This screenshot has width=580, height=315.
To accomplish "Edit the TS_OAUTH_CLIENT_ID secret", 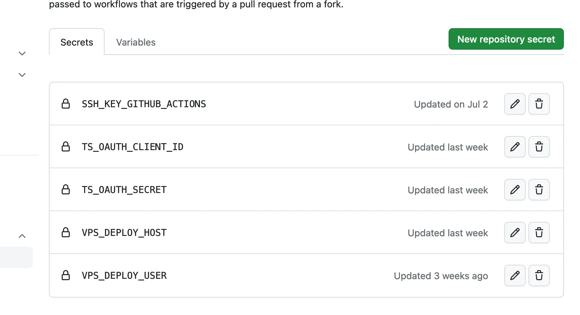I will click(x=515, y=147).
